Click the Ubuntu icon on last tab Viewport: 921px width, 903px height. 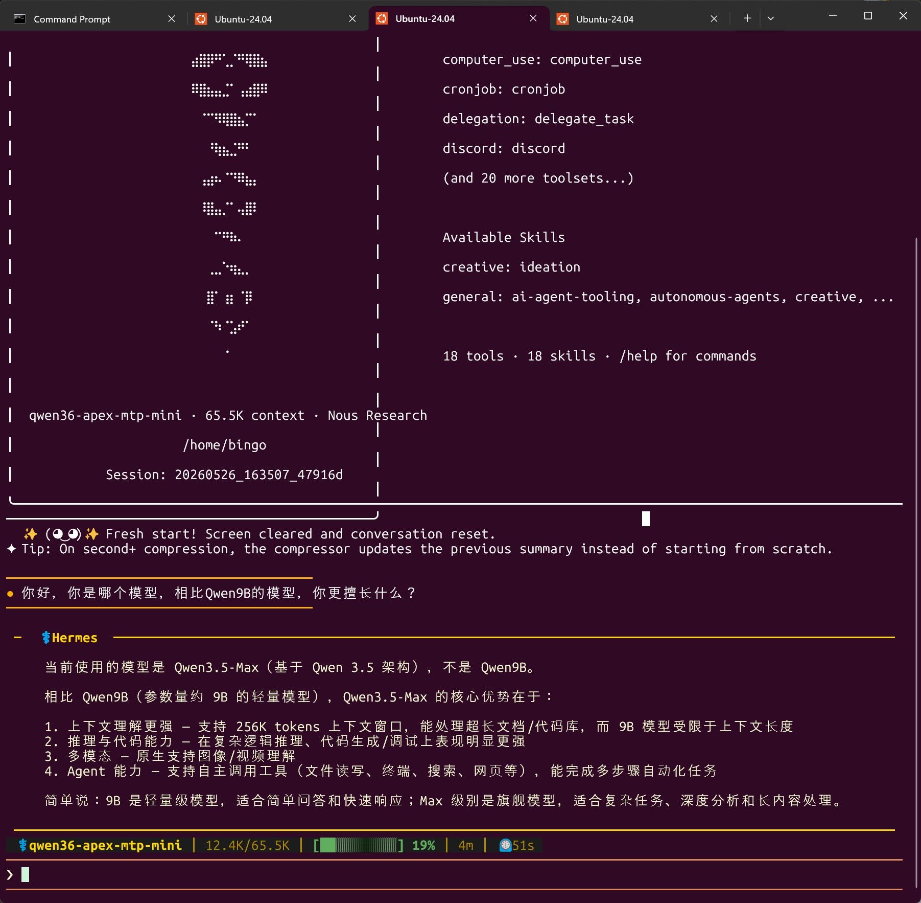pyautogui.click(x=562, y=19)
